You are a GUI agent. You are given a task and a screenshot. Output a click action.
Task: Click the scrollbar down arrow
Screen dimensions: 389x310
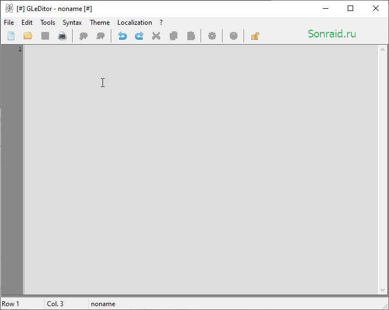pyautogui.click(x=382, y=290)
